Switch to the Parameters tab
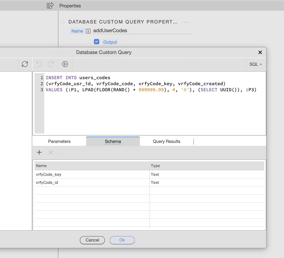284x258 pixels. (59, 141)
